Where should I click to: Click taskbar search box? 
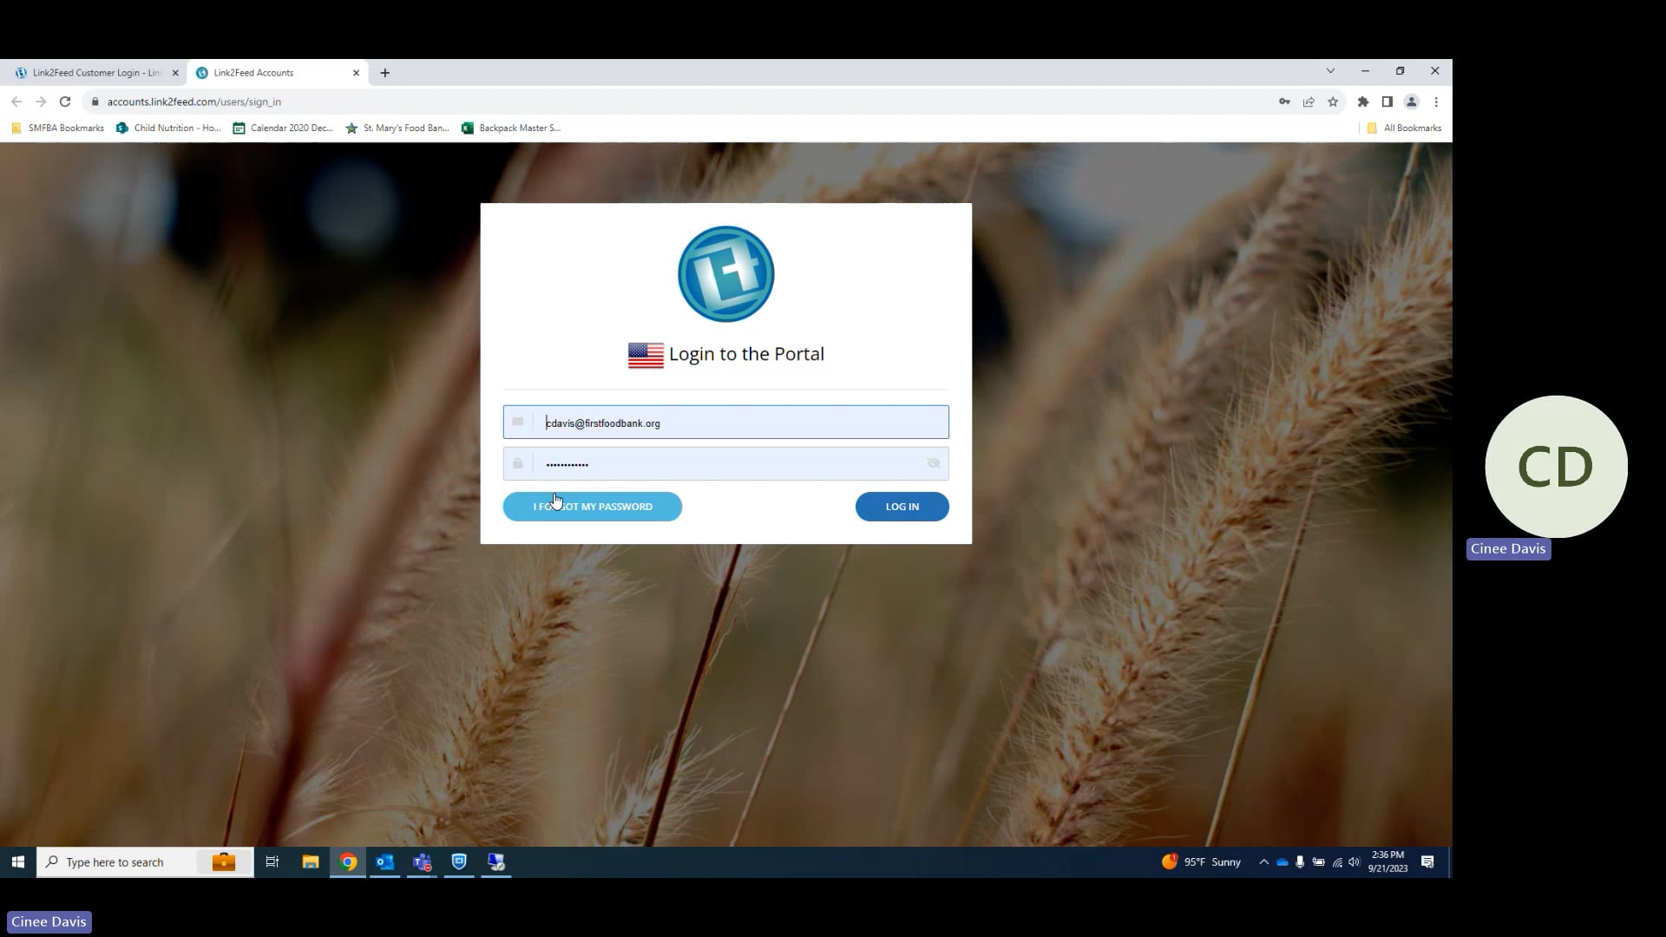[x=145, y=862]
